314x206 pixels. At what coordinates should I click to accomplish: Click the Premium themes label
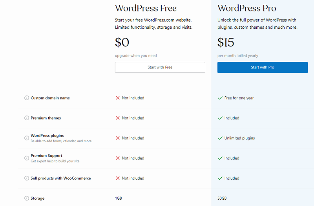(46, 118)
